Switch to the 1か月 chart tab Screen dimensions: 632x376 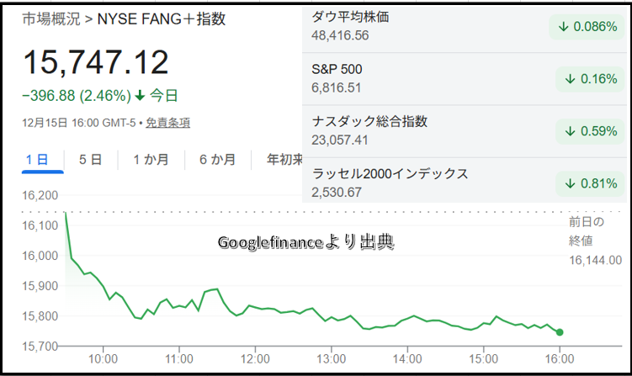point(150,159)
